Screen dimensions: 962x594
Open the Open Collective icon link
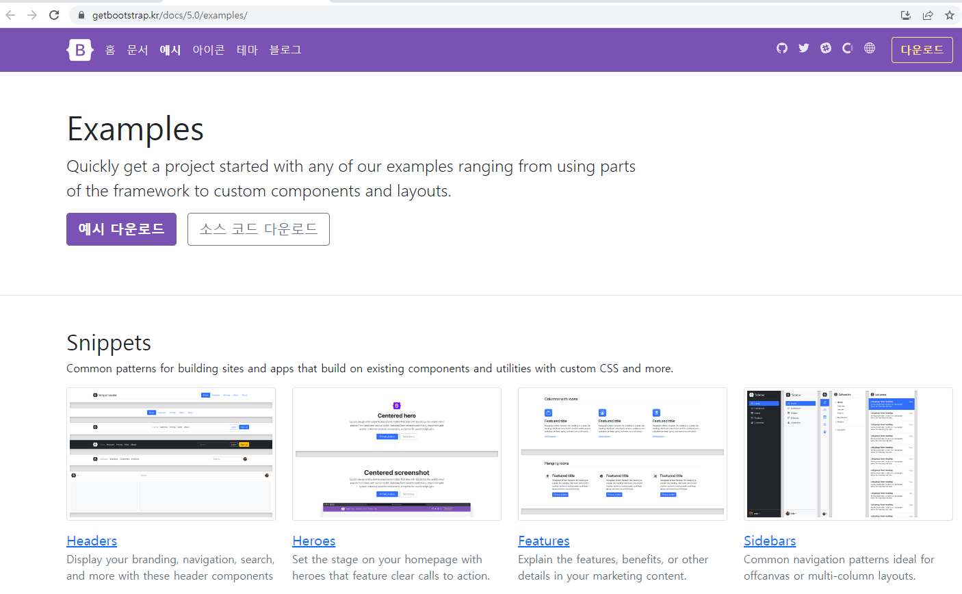point(848,48)
